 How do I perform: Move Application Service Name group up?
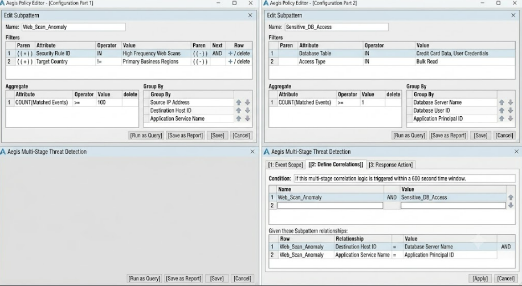(x=239, y=119)
